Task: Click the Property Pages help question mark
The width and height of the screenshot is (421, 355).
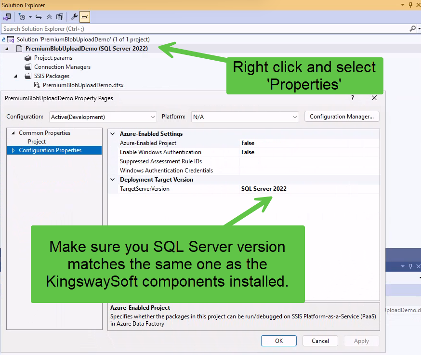Action: (353, 98)
